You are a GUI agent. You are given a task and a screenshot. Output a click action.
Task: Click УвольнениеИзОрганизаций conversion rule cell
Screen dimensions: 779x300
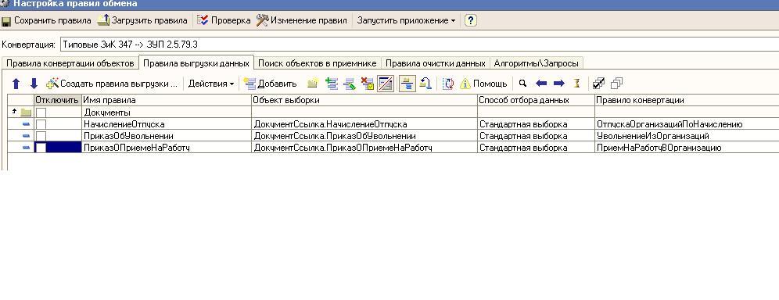687,136
